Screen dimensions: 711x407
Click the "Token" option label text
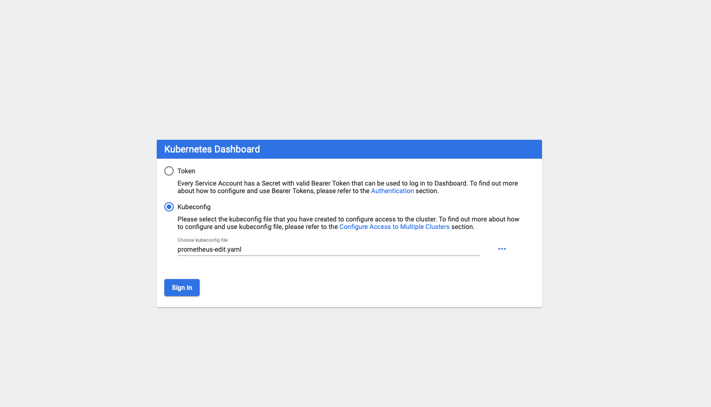186,171
